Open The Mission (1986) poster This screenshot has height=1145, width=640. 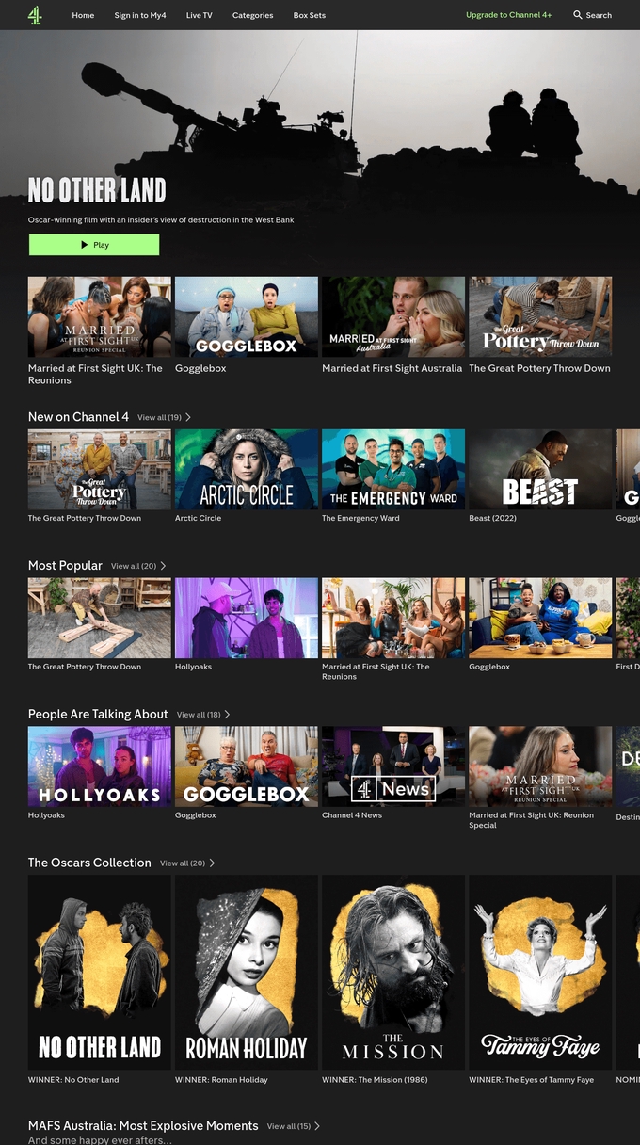(x=393, y=973)
